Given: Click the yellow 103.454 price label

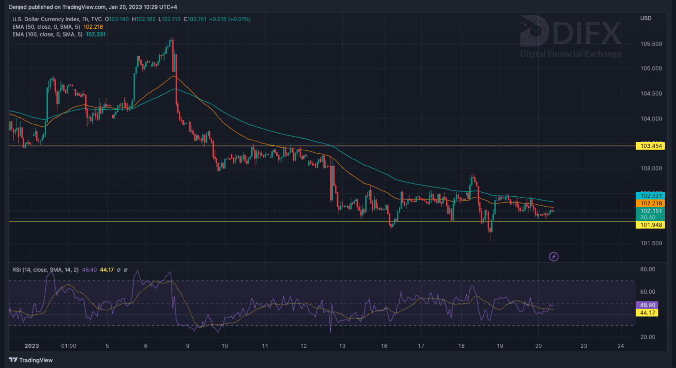Looking at the screenshot, I should 650,146.
